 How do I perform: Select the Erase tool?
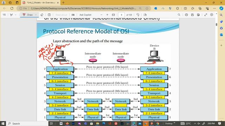tap(42, 15)
